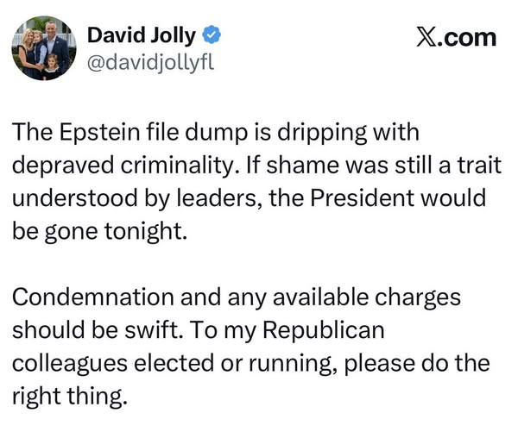The image size is (518, 432).
Task: Click the words "depraved criminality"
Action: point(104,165)
